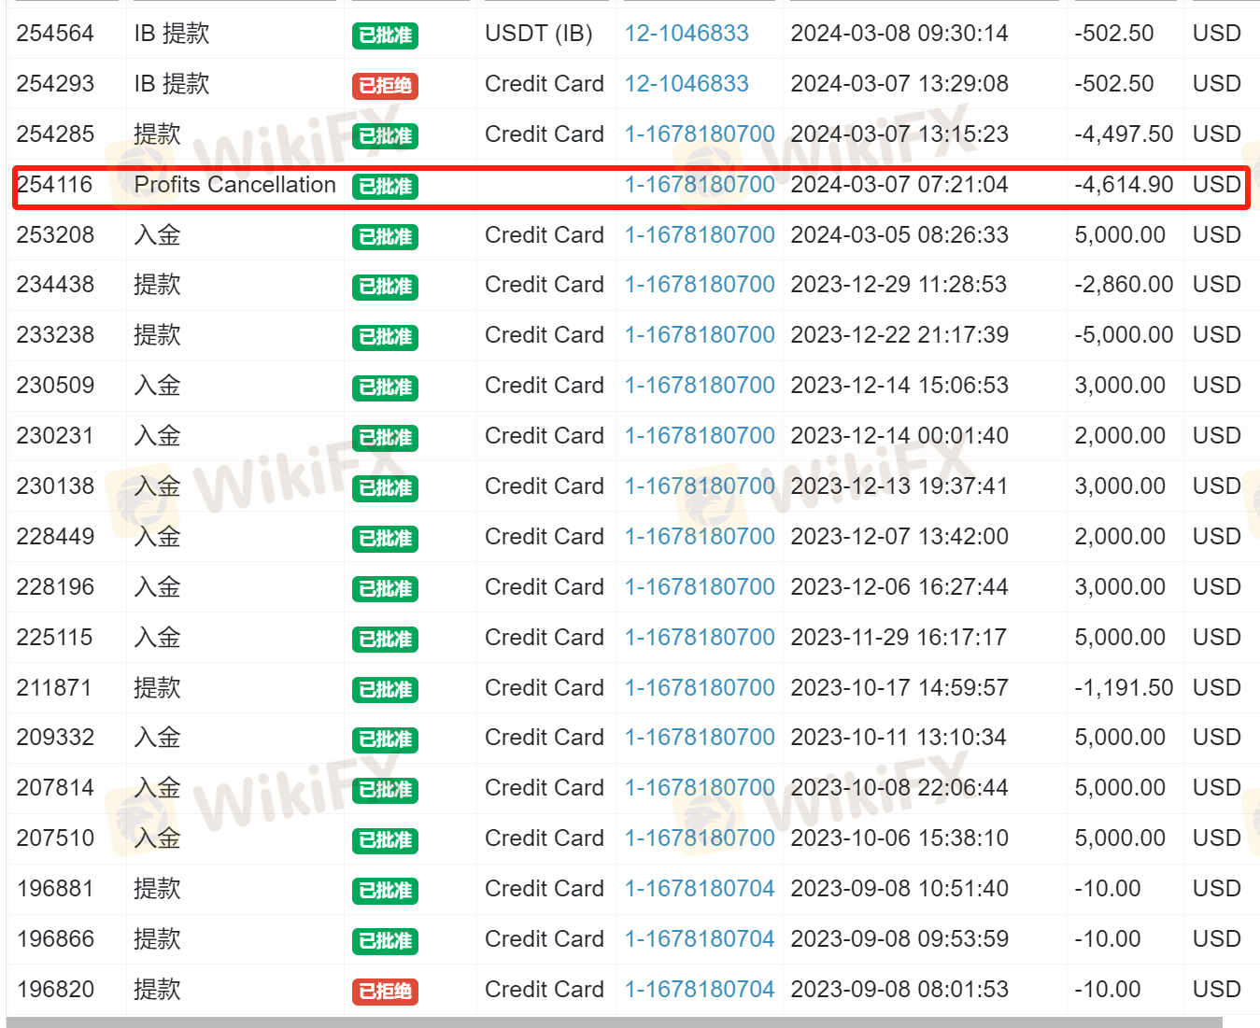
Task: Click account link in Profits Cancellation row
Action: coord(700,185)
